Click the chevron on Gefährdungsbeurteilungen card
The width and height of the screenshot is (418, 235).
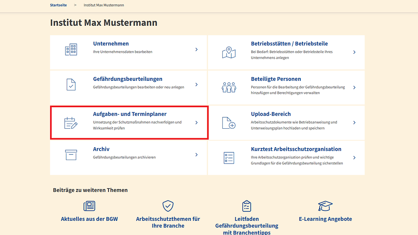197,85
